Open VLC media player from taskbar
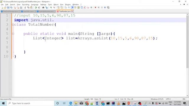 pos(118,103)
